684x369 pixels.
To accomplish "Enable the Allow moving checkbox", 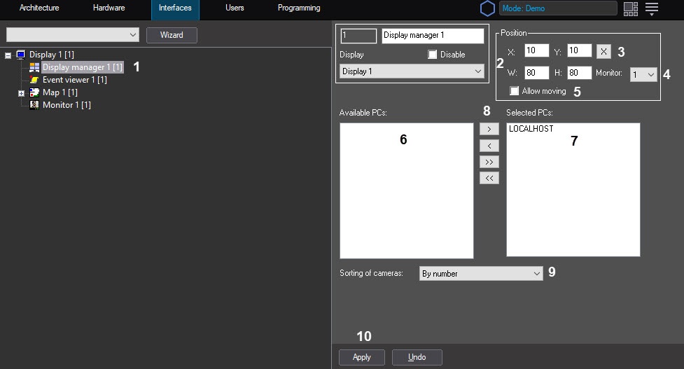I will coord(515,91).
